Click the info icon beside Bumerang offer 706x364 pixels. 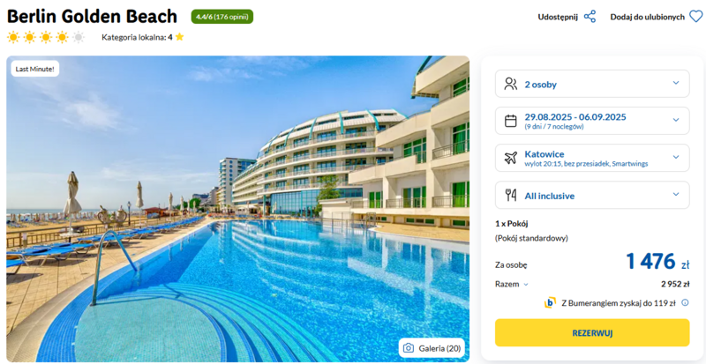[685, 303]
